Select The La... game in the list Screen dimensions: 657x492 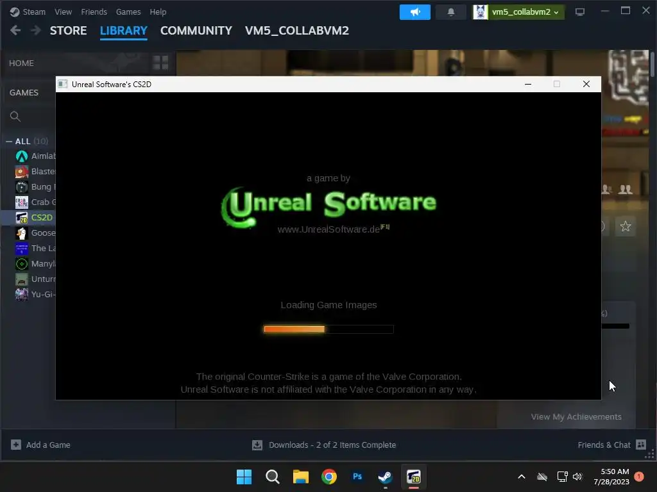35,249
